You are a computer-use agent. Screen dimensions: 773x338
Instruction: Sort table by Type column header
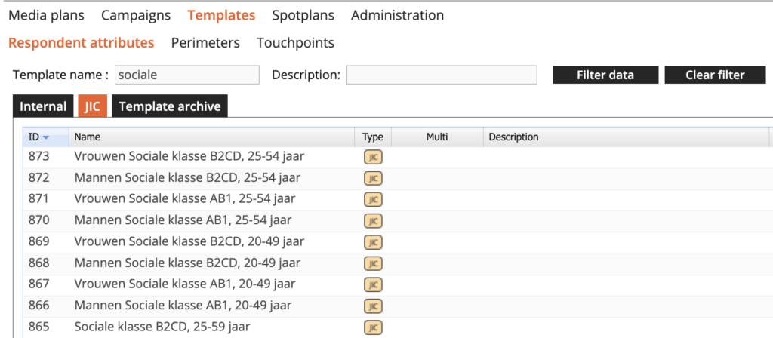pos(373,137)
